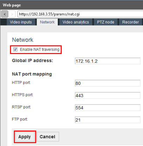
Task: Focus the URL address bar showing nat.cgi
Action: tap(80, 14)
